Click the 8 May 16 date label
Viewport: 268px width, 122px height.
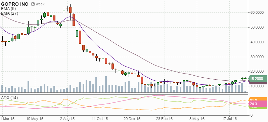197,119
